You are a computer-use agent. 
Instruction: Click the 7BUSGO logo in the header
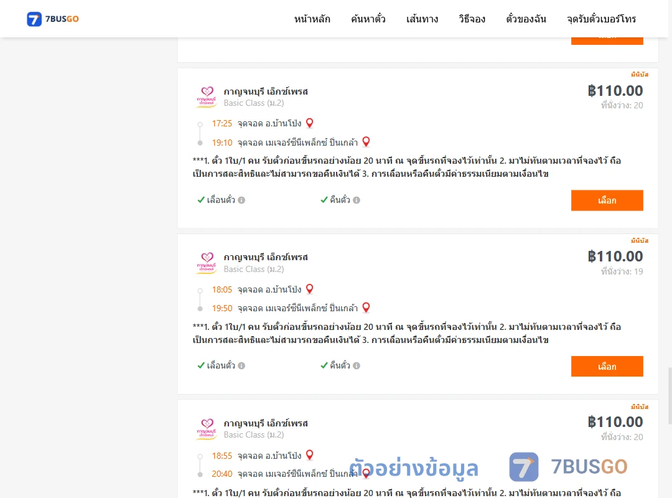click(53, 19)
